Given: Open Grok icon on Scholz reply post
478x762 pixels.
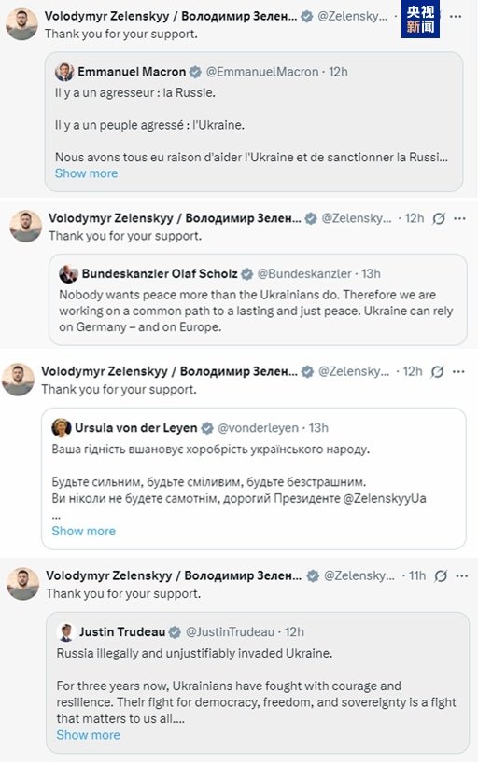Looking at the screenshot, I should [439, 218].
